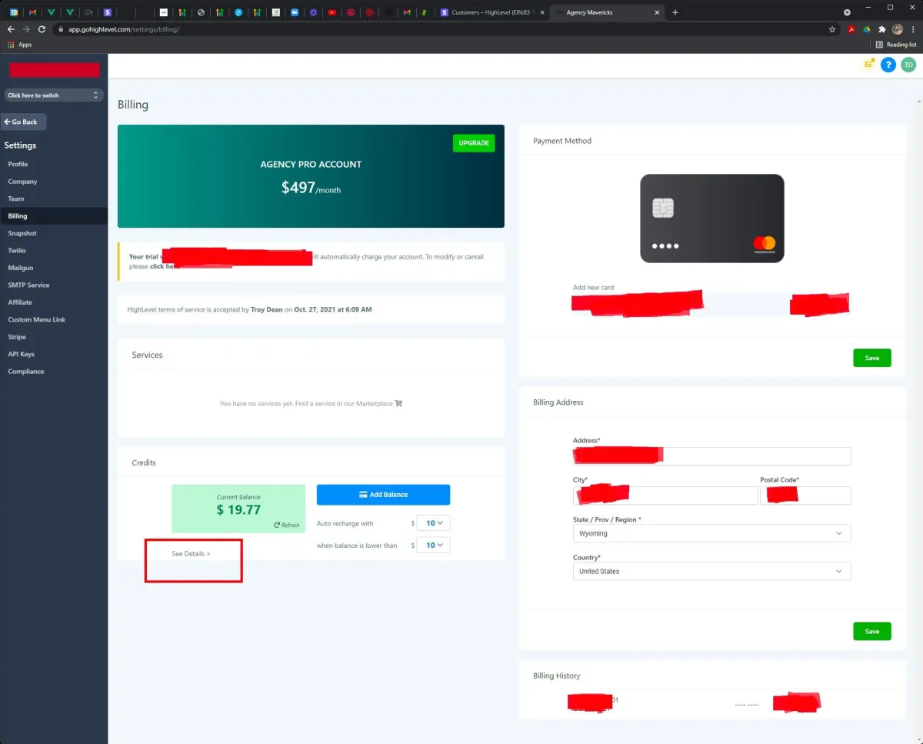The image size is (923, 744).
Task: Open the Chrome three-dot menu
Action: [911, 29]
